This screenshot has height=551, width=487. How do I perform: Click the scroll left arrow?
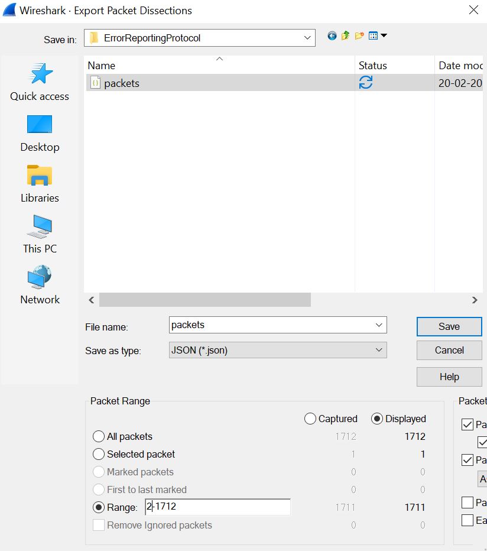pos(92,300)
